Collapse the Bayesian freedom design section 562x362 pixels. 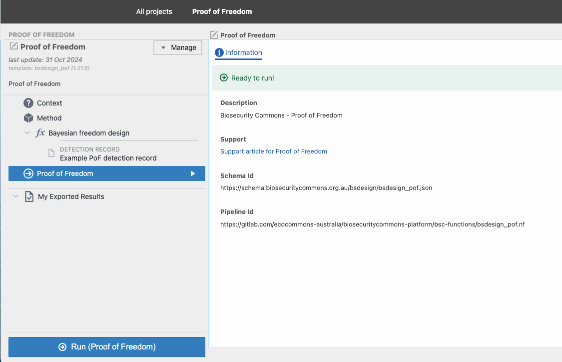pyautogui.click(x=27, y=132)
